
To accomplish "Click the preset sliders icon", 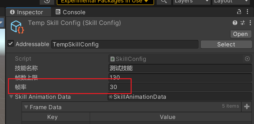I will [x=243, y=23].
